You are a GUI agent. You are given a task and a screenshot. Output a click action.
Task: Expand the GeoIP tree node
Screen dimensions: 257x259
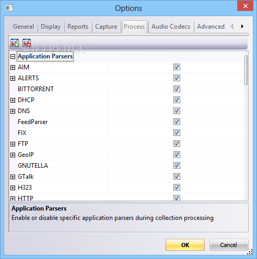pyautogui.click(x=13, y=155)
